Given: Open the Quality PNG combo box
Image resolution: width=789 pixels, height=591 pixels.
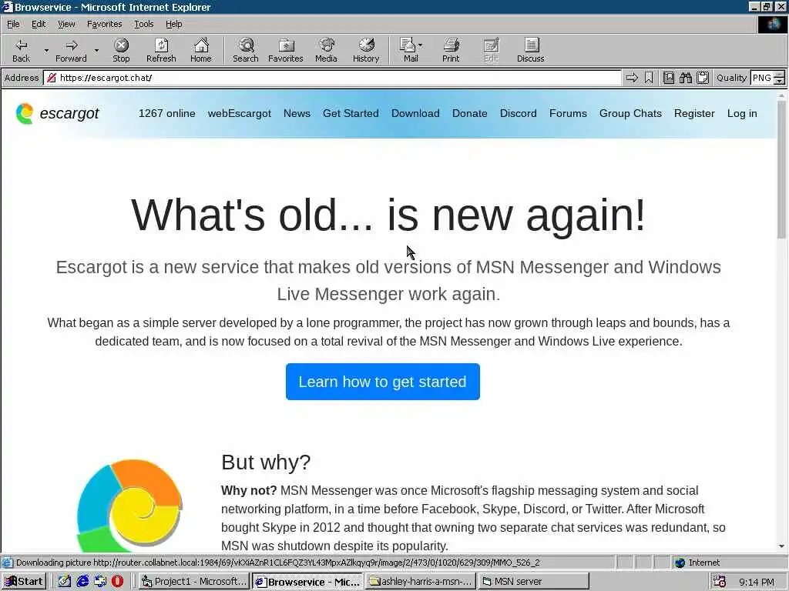Looking at the screenshot, I should pos(762,78).
